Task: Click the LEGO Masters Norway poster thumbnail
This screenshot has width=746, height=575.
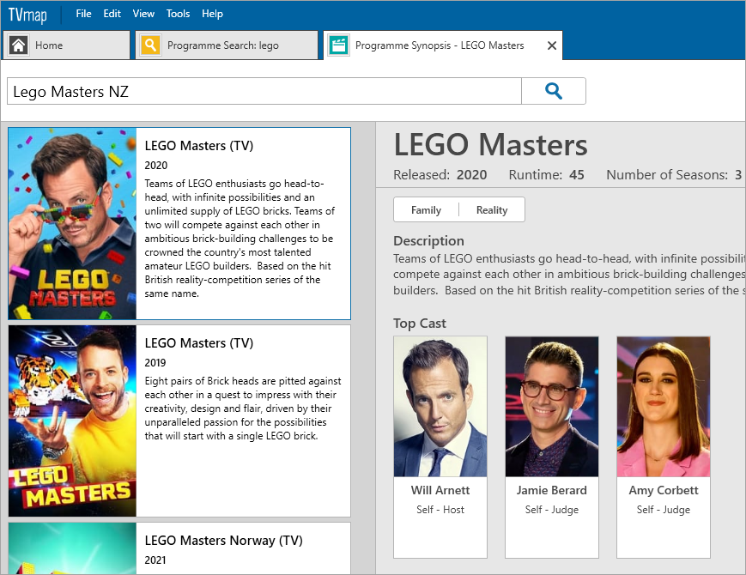Action: [72, 548]
